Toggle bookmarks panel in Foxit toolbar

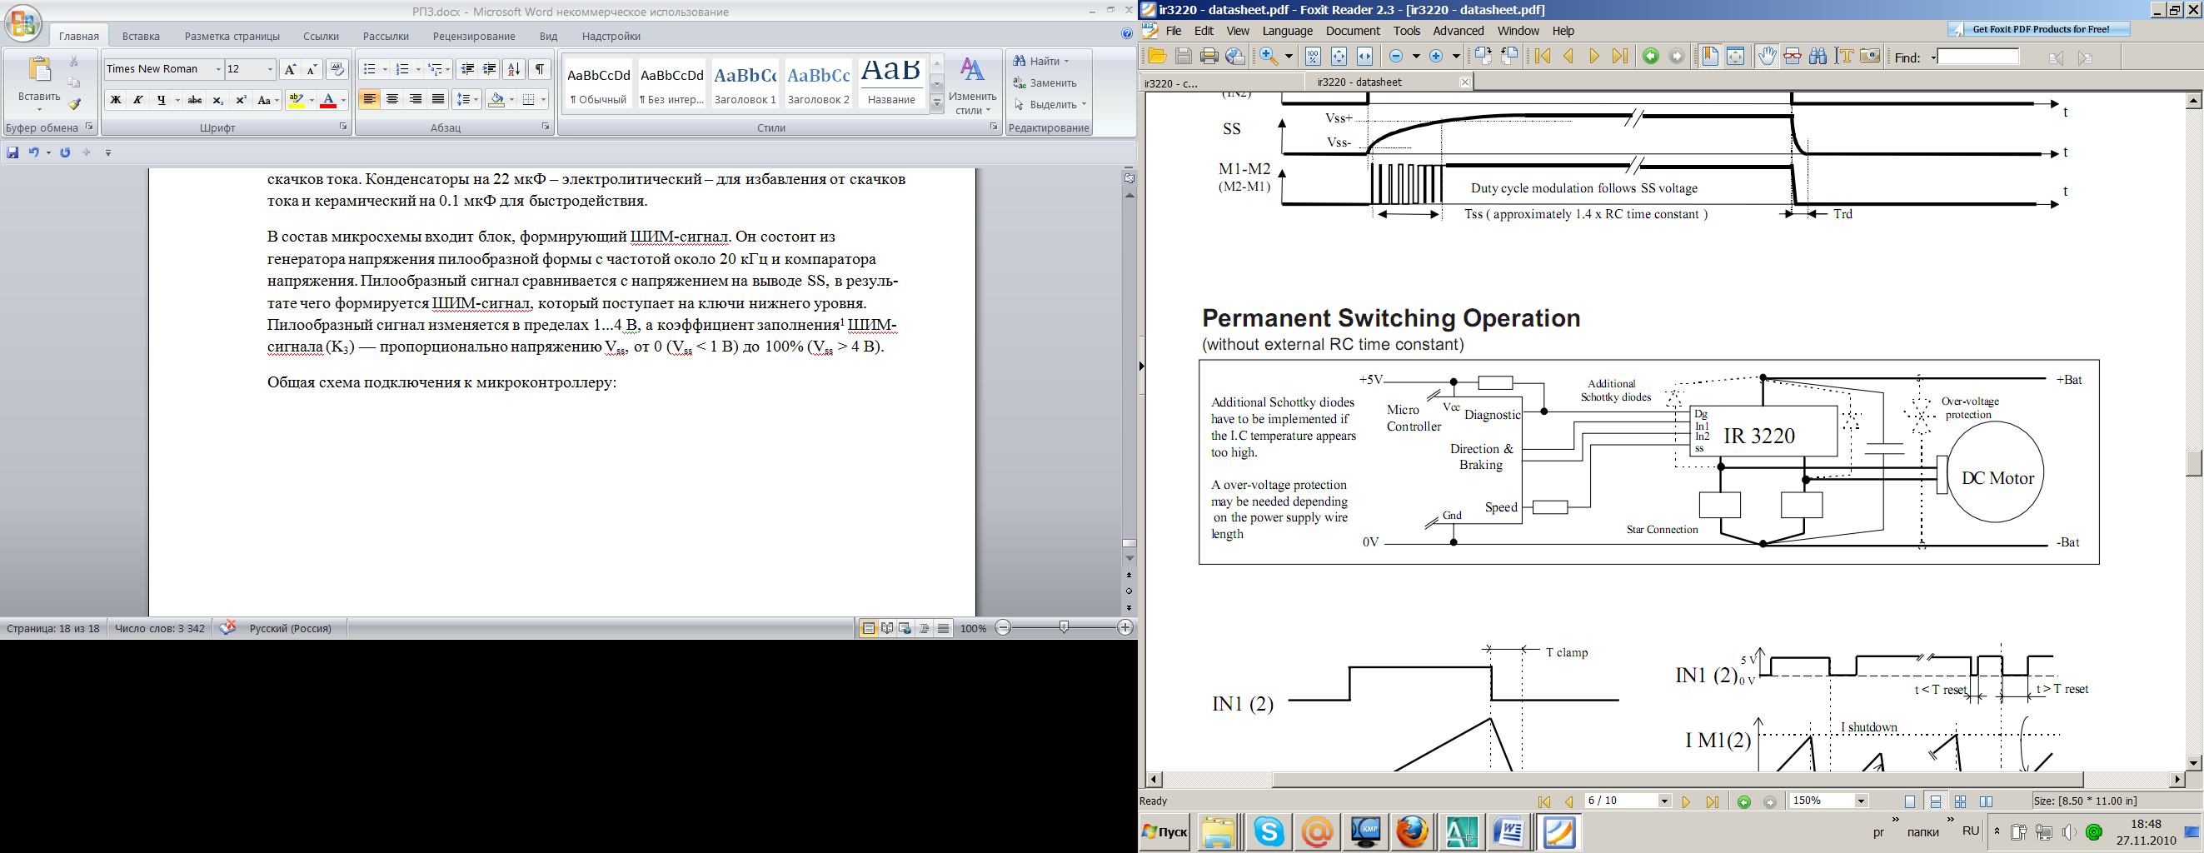1710,57
